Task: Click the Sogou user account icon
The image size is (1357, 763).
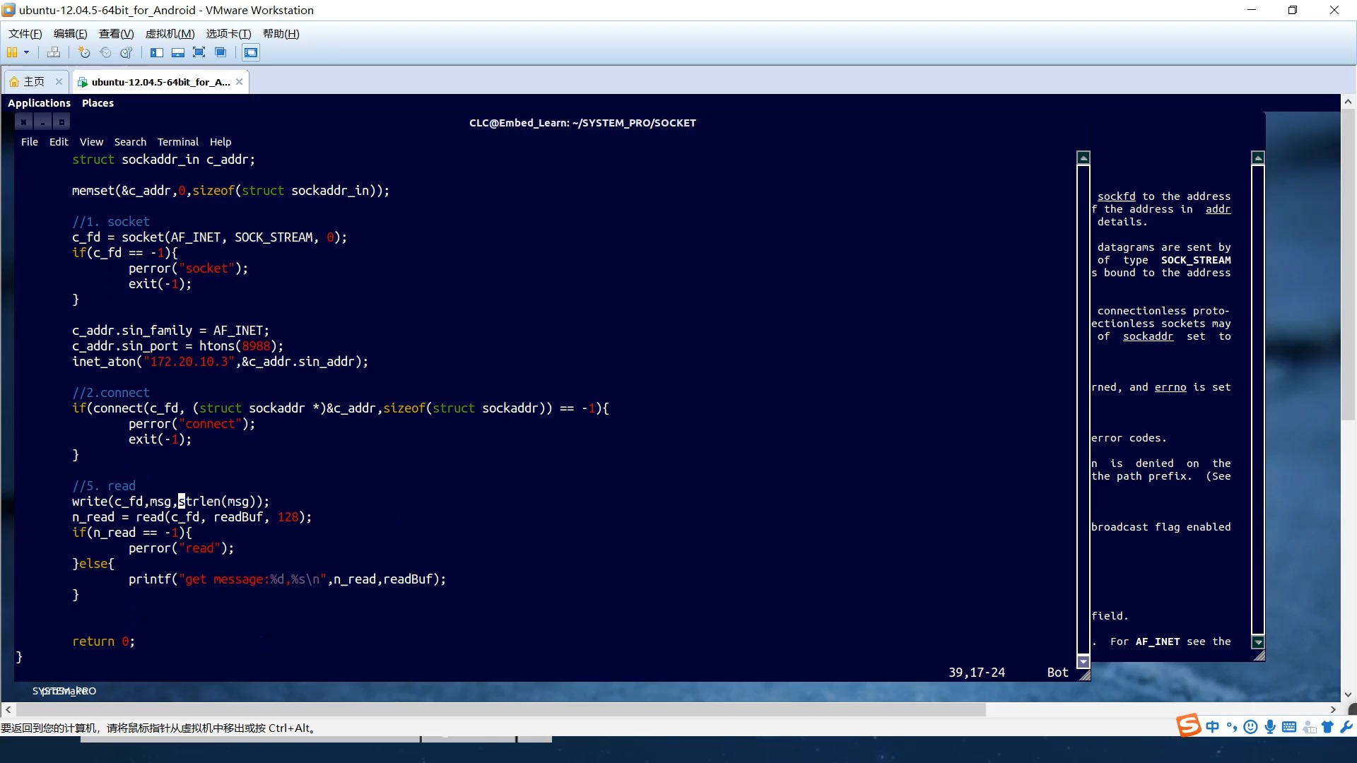Action: click(1309, 727)
